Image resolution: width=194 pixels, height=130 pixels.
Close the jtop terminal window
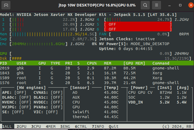[x=191, y=5]
